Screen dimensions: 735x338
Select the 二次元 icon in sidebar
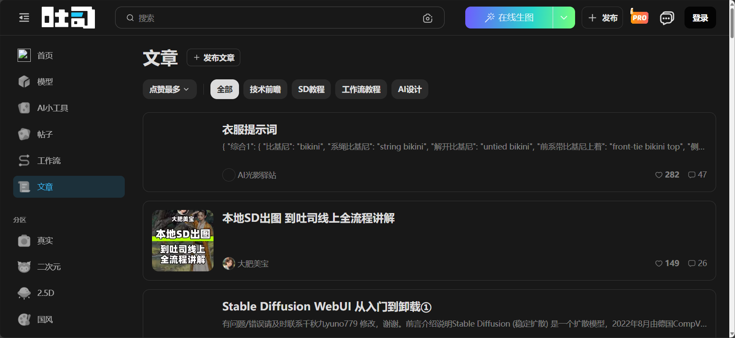pyautogui.click(x=24, y=267)
